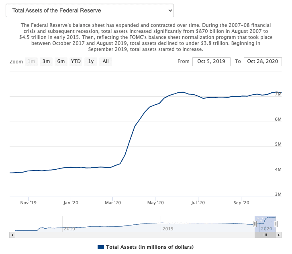292x254 pixels.
Task: Click the navigator scrollbar thumb
Action: (265, 235)
